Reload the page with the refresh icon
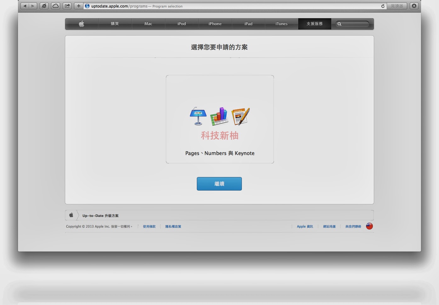 click(x=383, y=6)
